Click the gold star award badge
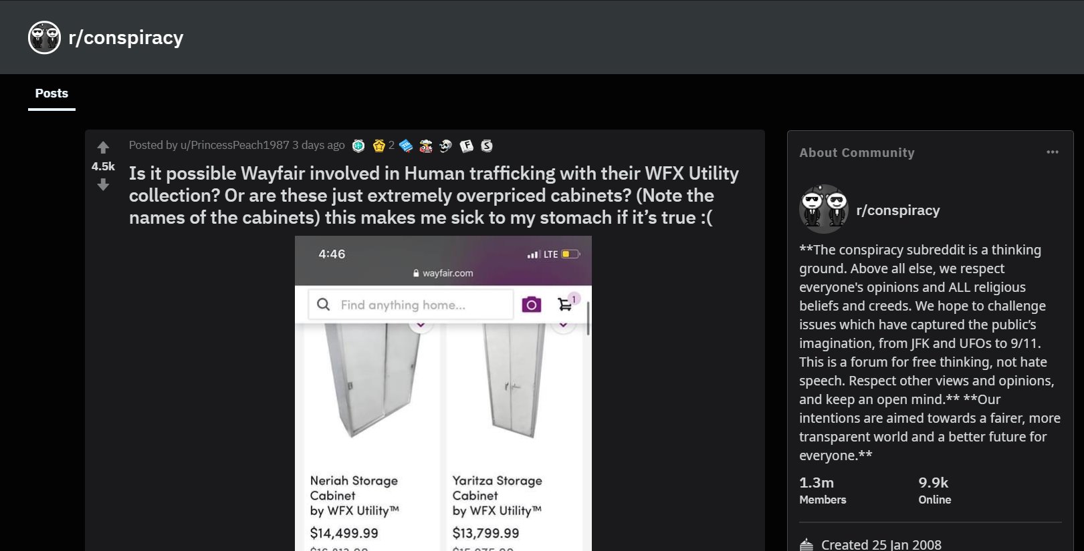Viewport: 1084px width, 551px height. click(x=378, y=146)
